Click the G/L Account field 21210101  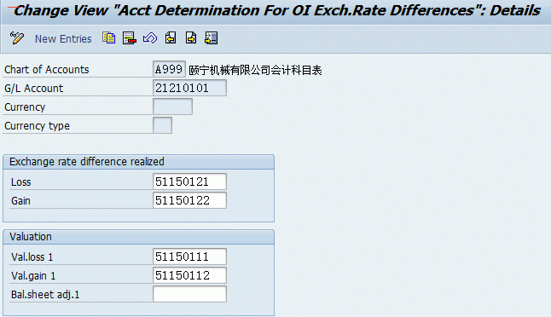tap(189, 88)
